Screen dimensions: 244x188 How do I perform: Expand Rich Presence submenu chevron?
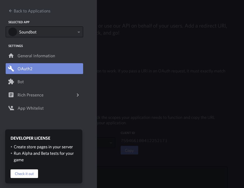pyautogui.click(x=78, y=95)
